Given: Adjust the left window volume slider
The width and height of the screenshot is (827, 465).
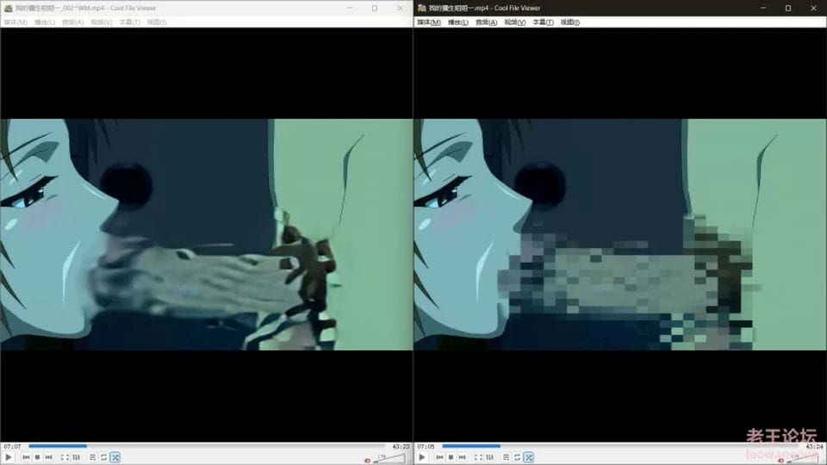Looking at the screenshot, I should pos(391,458).
